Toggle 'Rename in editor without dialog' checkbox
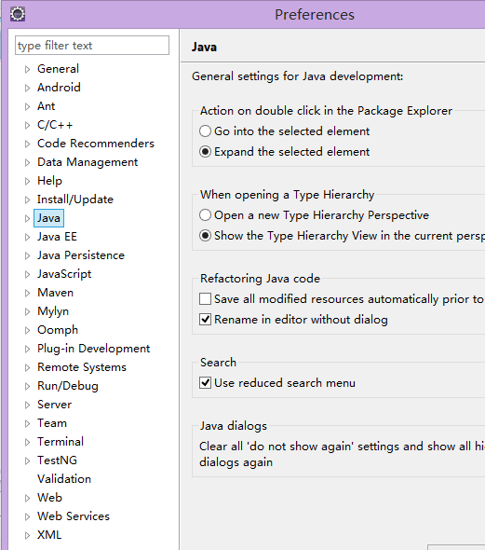Viewport: 485px width, 550px height. 205,320
